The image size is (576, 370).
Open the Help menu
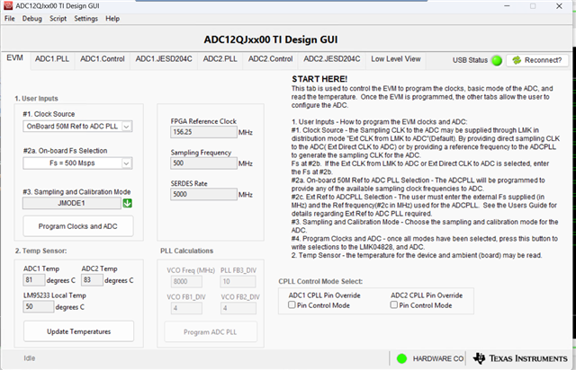[x=112, y=18]
